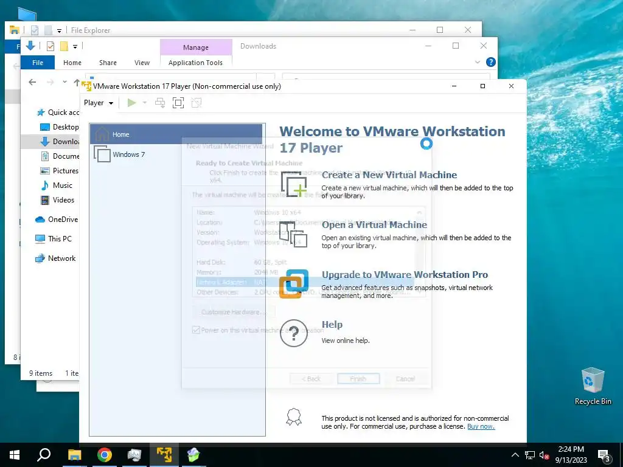Click the installer box icon on taskbar

193,455
